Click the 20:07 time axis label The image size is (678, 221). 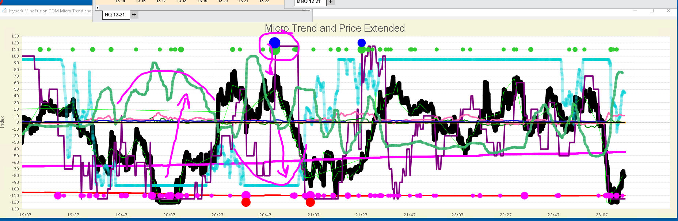(x=169, y=215)
